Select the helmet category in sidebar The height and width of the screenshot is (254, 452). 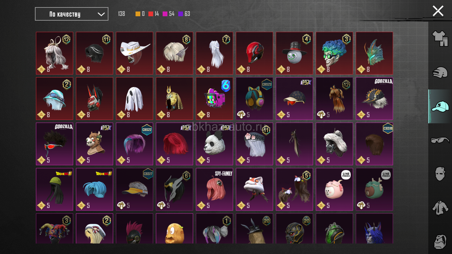click(x=440, y=72)
